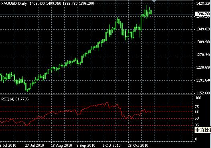Click the RSI level 65 label
Viewport: 211px width, 148px height.
(x=197, y=112)
